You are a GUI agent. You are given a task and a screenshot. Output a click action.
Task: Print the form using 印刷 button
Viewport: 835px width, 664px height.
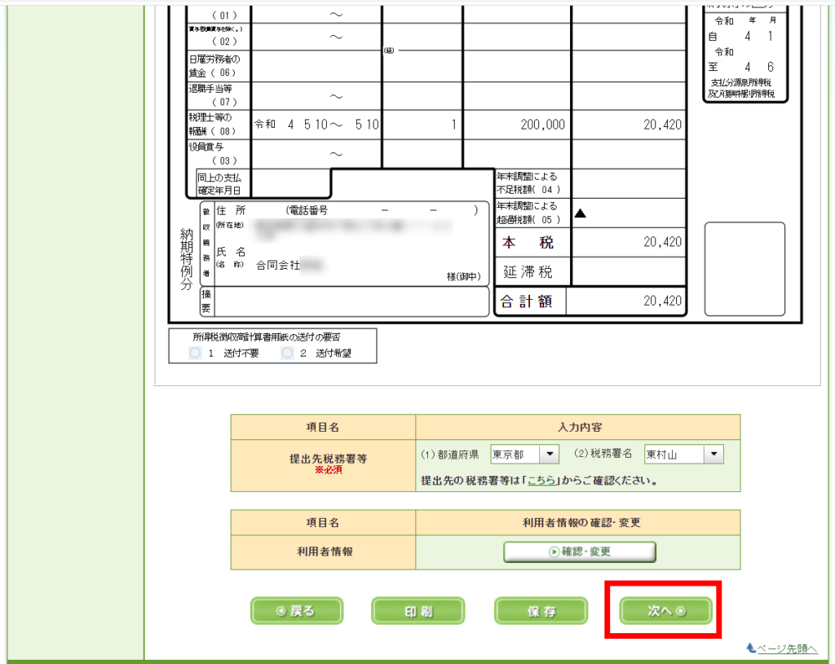[418, 611]
